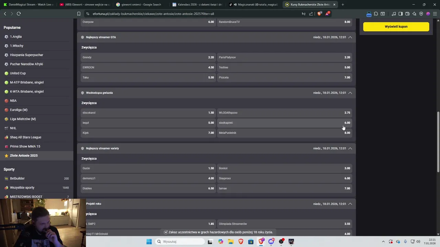Bookmark this page
The width and height of the screenshot is (440, 247).
click(79, 14)
